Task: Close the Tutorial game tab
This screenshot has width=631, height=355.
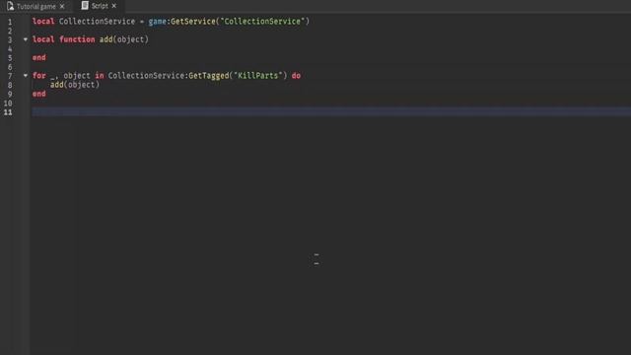Action: pos(62,7)
